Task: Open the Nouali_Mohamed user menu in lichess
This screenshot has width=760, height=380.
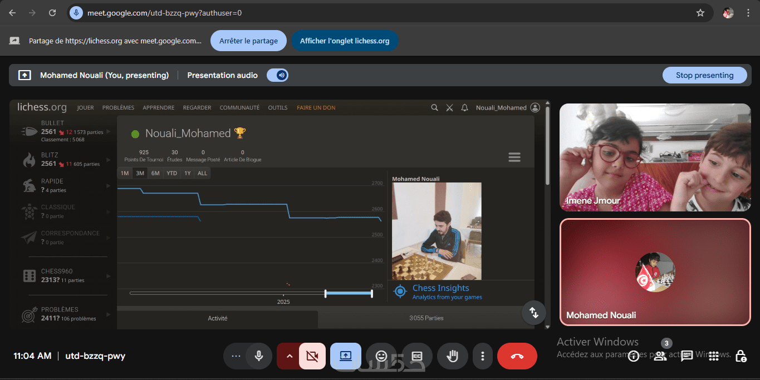Action: tap(507, 108)
